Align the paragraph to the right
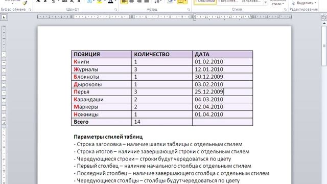This screenshot has height=184, width=327. tap(139, 2)
